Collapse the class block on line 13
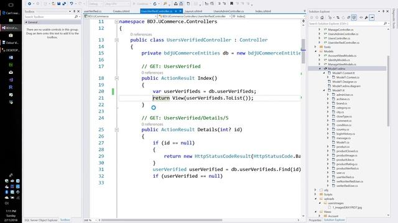Viewport: 398px width, 223px height. (x=116, y=40)
